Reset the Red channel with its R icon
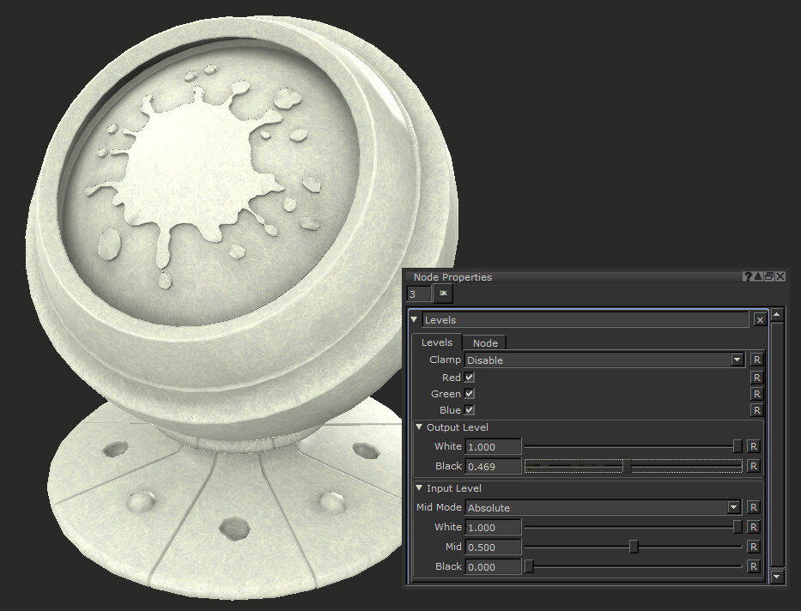801x611 pixels. [x=756, y=378]
